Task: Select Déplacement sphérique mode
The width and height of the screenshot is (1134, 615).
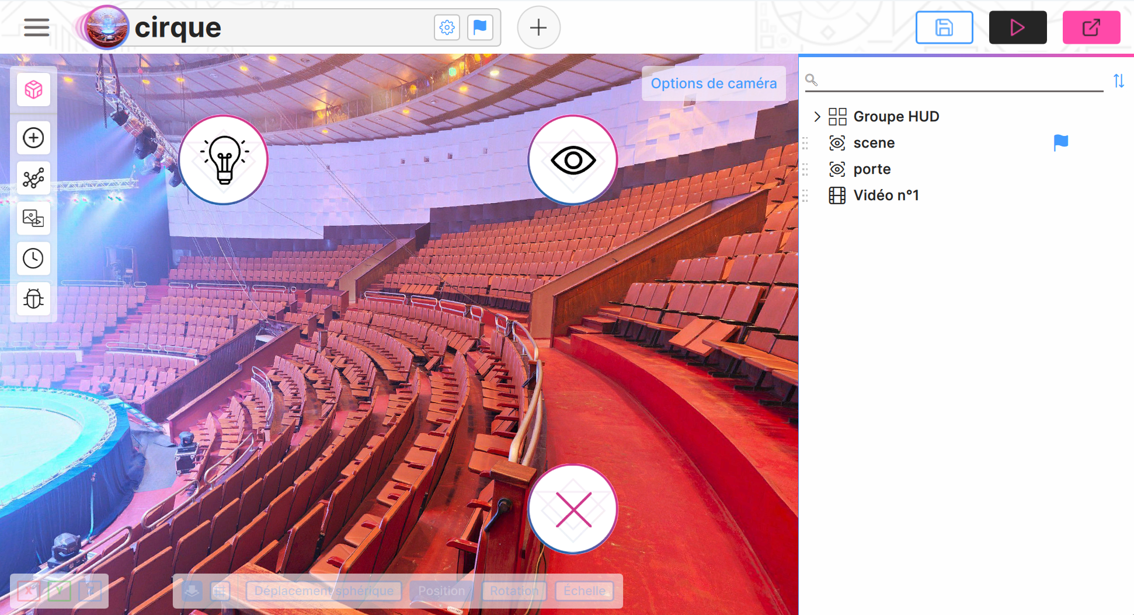Action: [324, 591]
